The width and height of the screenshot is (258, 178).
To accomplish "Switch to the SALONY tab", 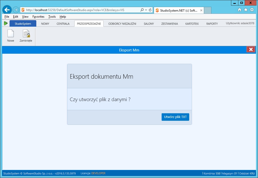I will [x=149, y=23].
